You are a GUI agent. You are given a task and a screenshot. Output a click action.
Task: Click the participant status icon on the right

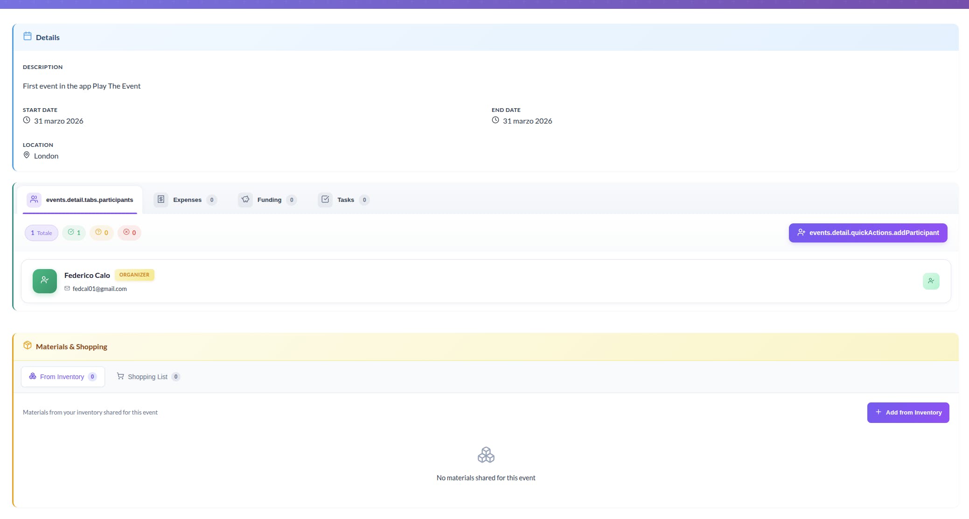[x=931, y=281]
